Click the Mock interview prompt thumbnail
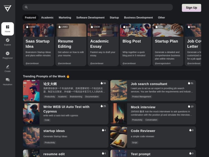The width and height of the screenshot is (209, 157). point(119,113)
